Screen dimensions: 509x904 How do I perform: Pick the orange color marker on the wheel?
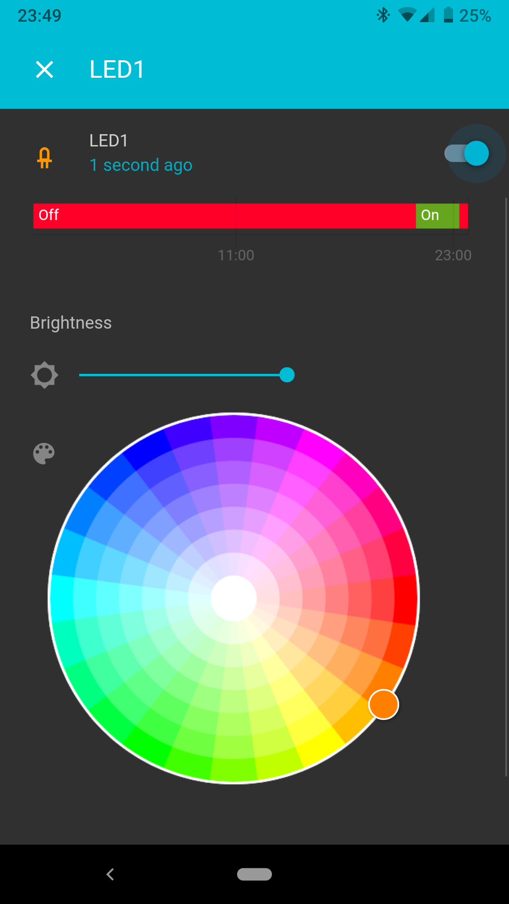[384, 704]
